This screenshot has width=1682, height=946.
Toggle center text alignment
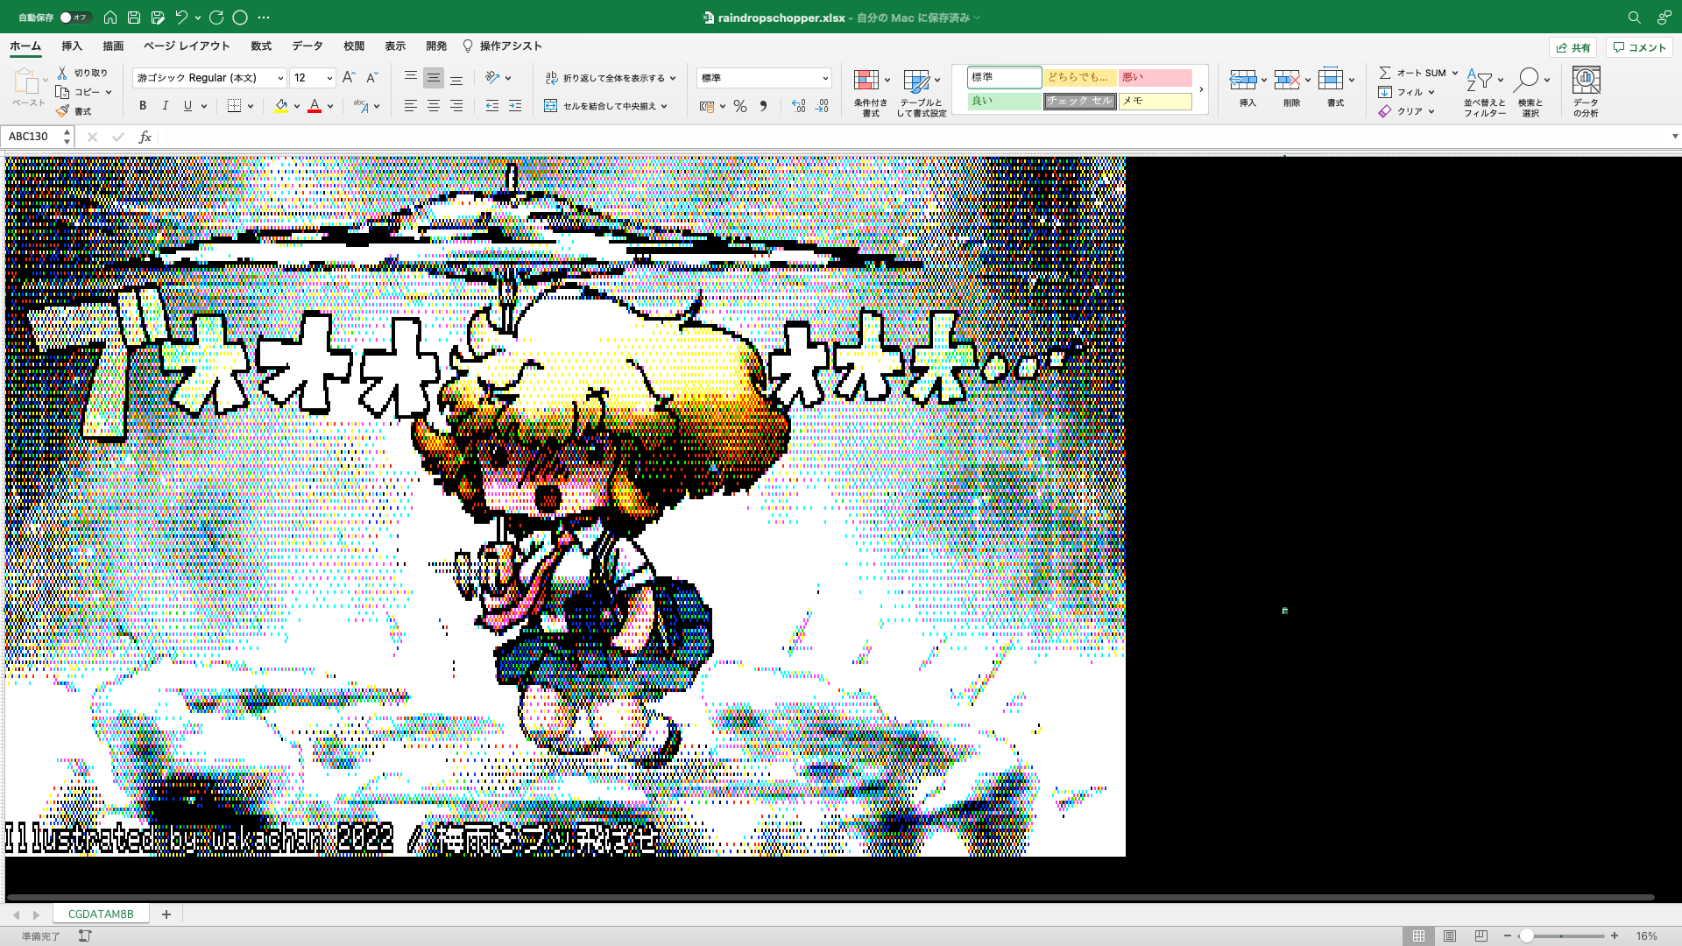point(433,106)
